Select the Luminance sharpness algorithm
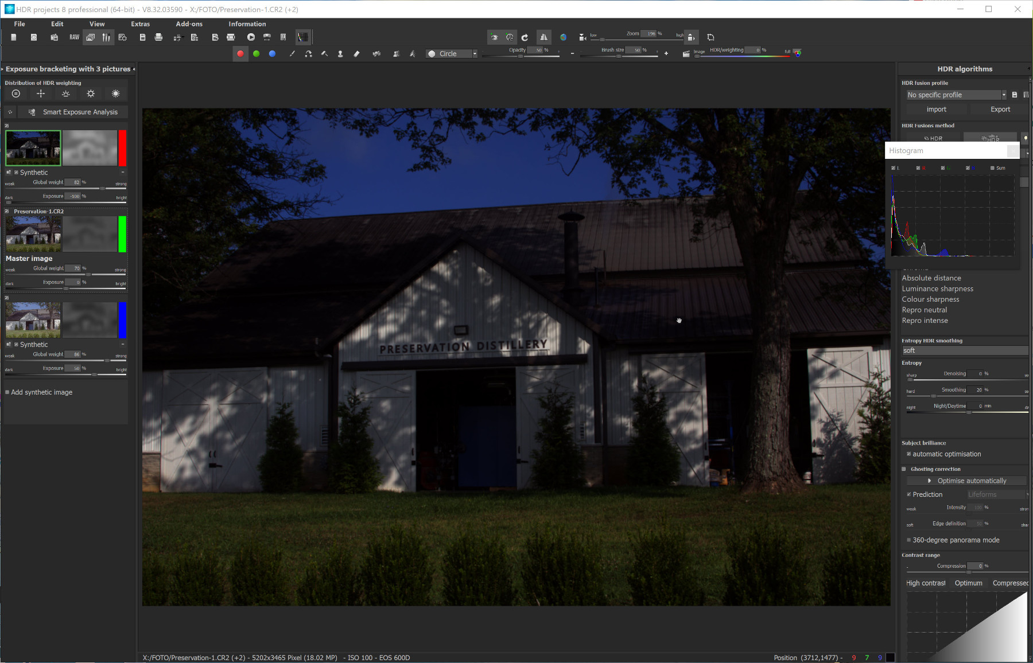Screen dimensions: 1033x663 pyautogui.click(x=938, y=289)
